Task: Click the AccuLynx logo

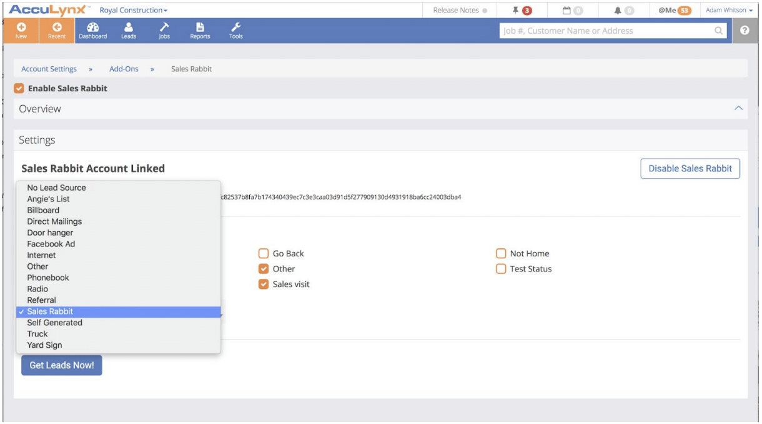Action: coord(50,10)
